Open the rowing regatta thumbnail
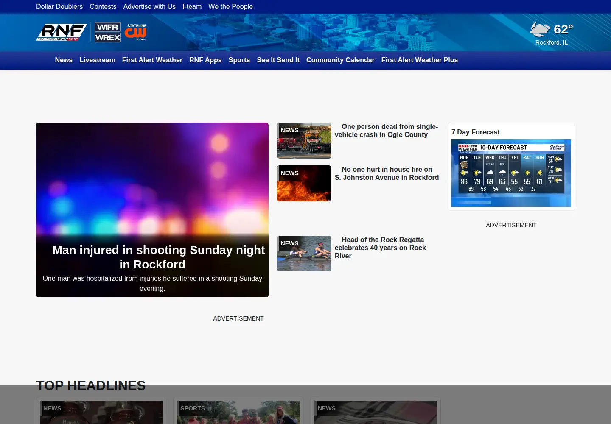 tap(304, 254)
